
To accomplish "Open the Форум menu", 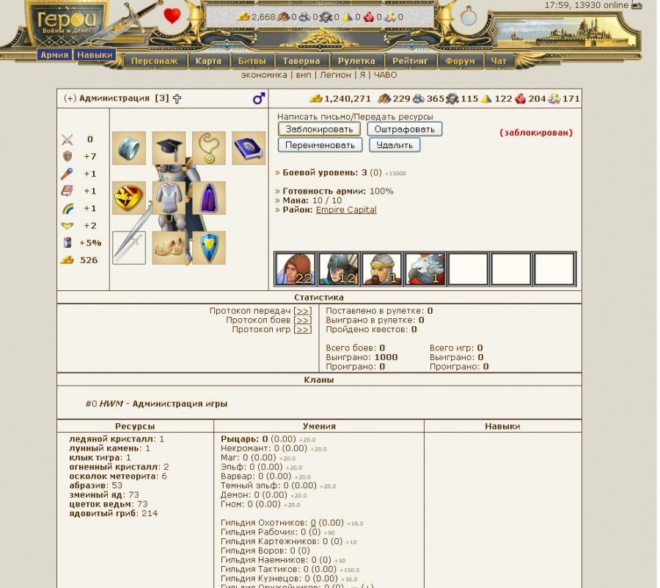I will (x=460, y=61).
